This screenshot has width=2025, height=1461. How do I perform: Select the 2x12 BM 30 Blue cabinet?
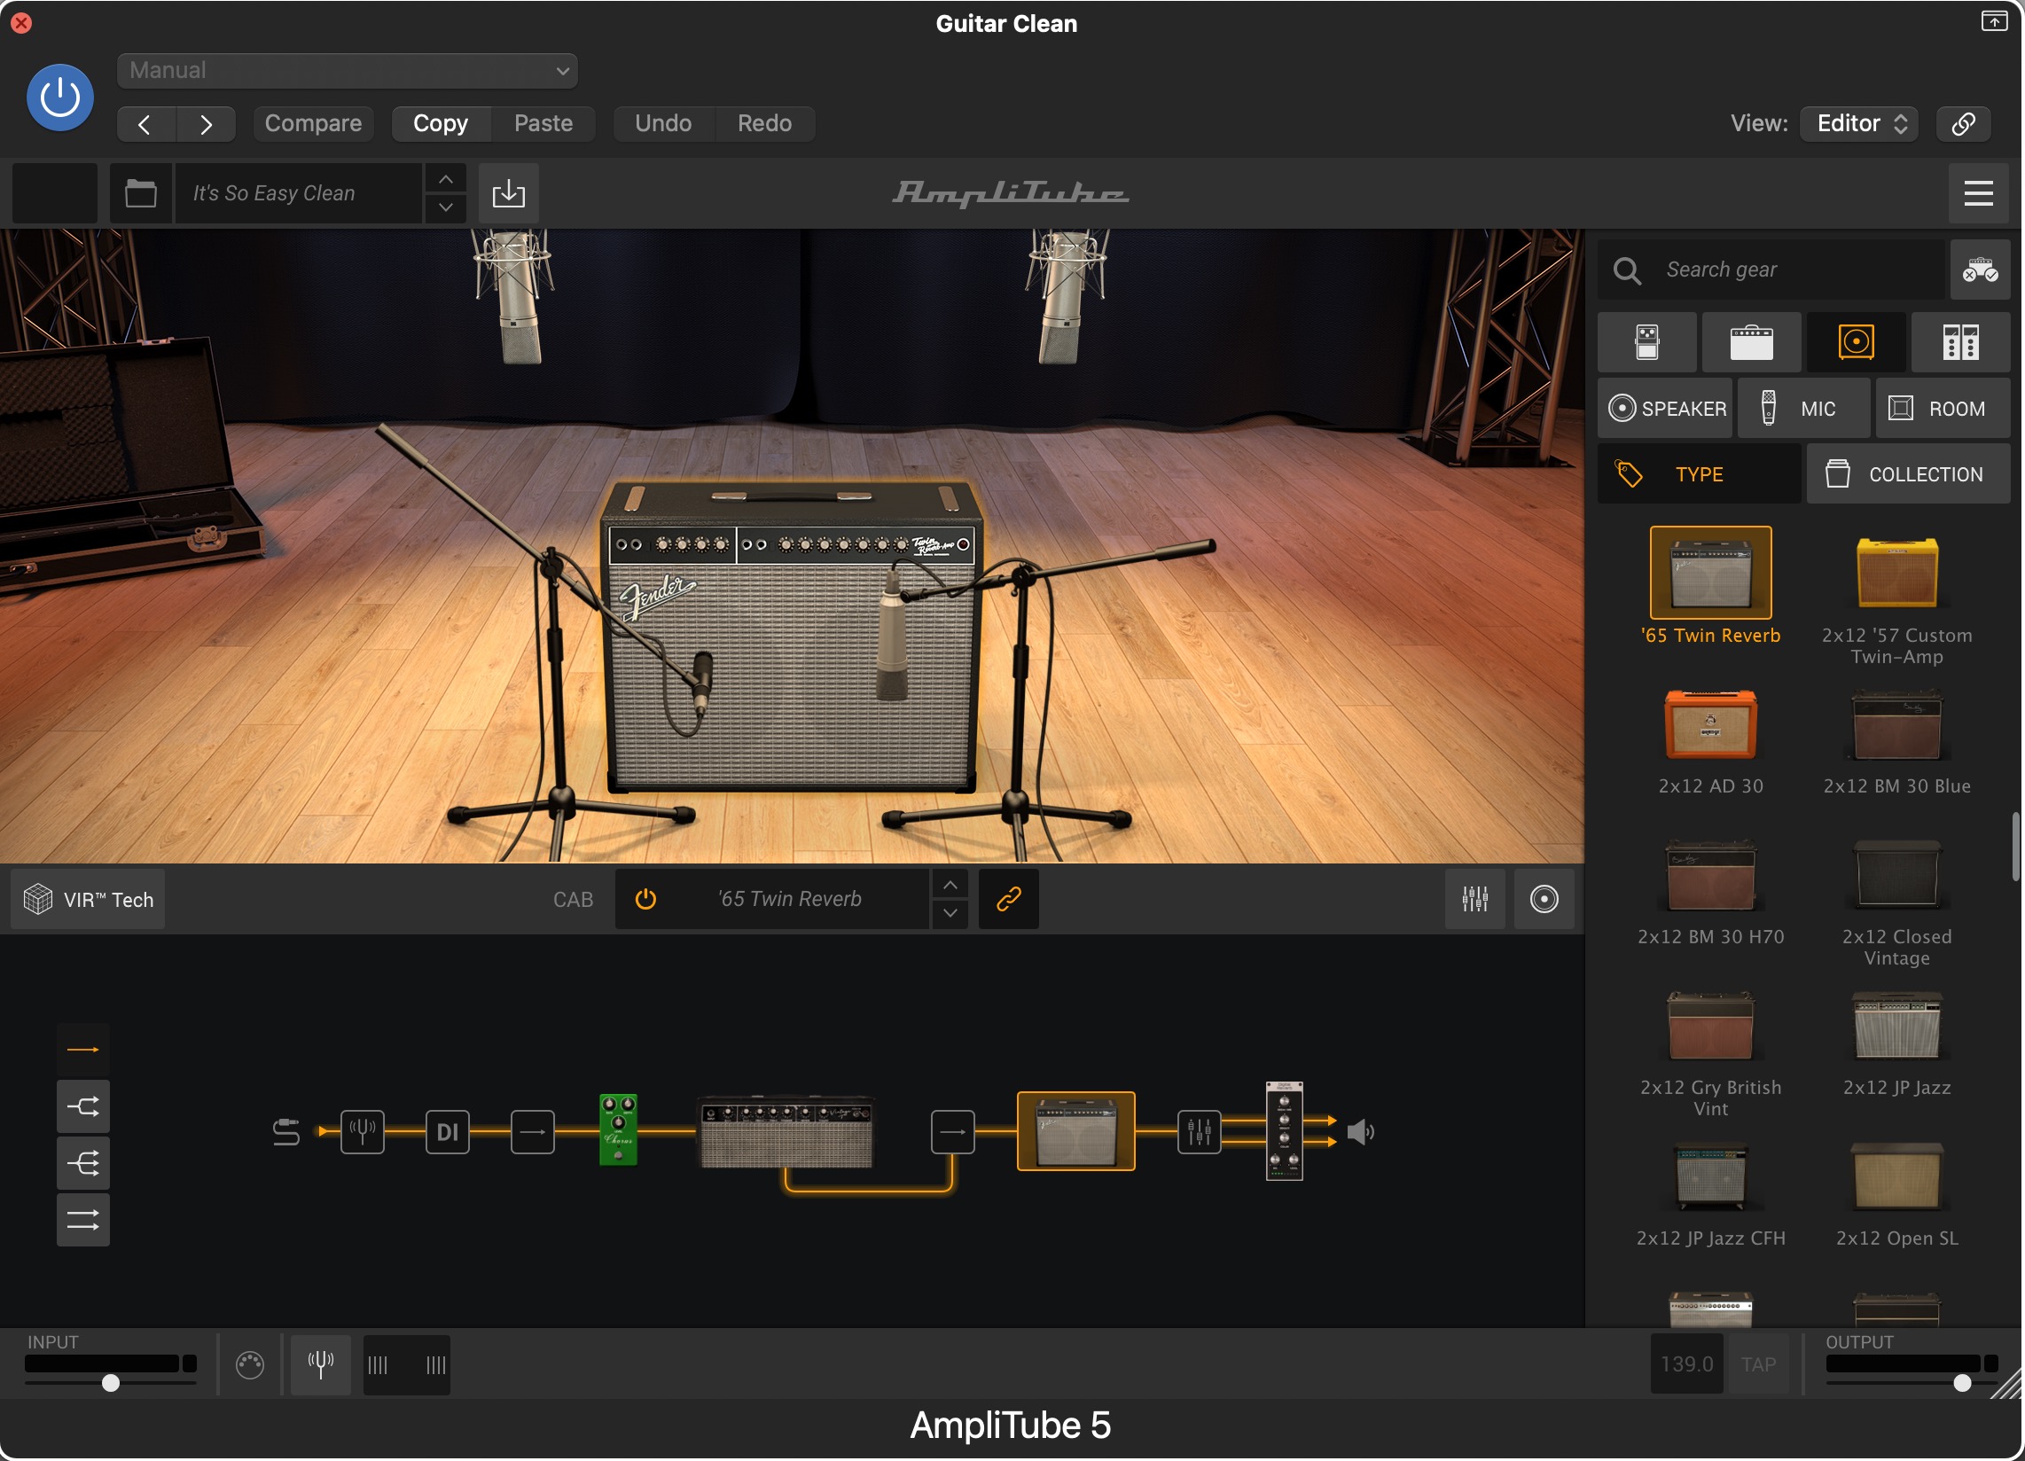[x=1897, y=725]
